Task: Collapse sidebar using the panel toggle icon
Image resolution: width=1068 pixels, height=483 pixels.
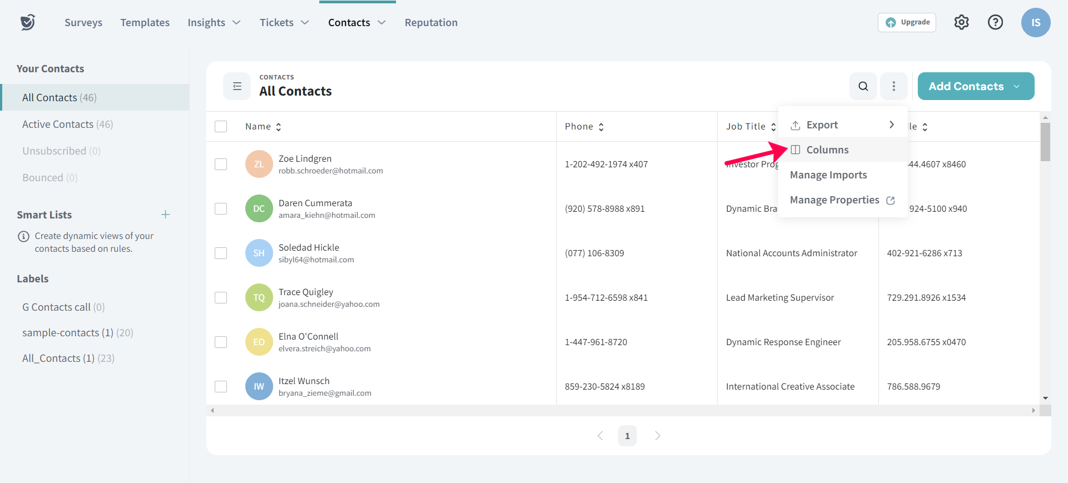Action: [x=237, y=86]
